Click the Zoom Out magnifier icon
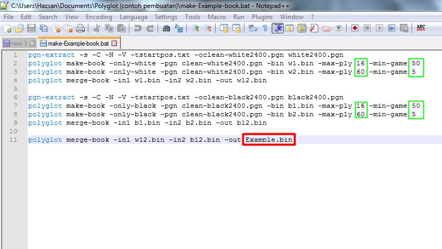442x249 pixels. [208, 28]
